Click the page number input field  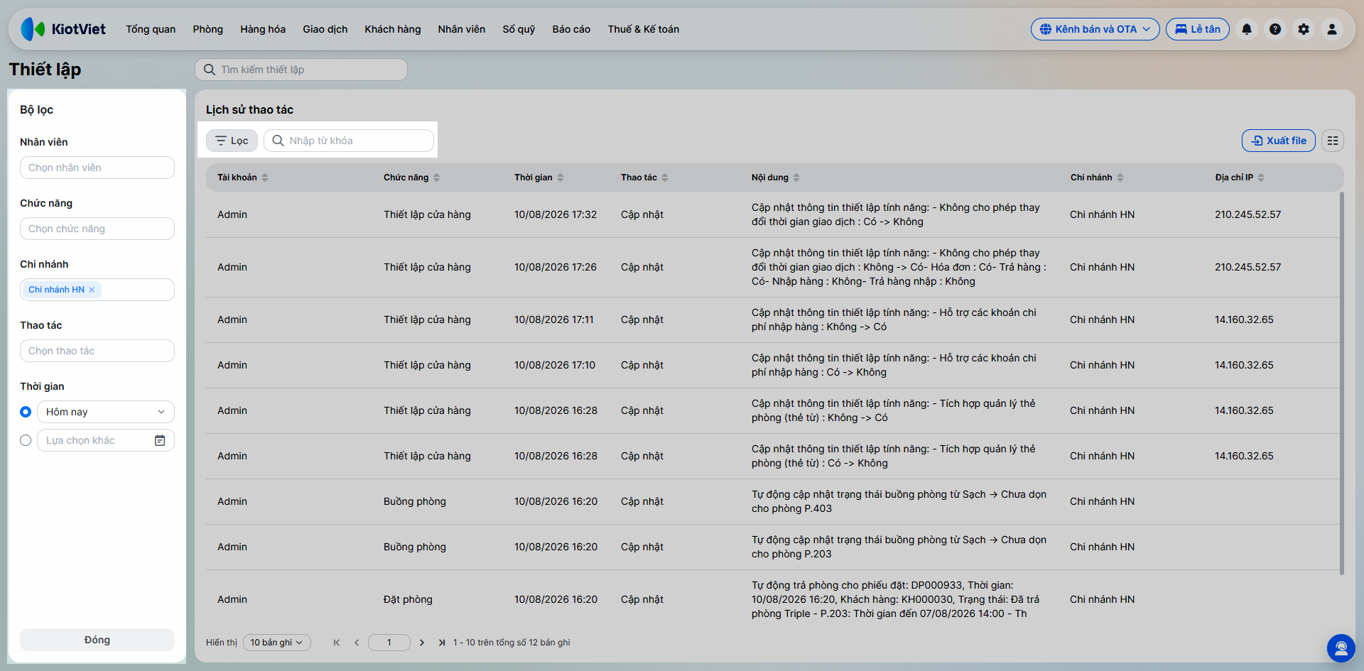click(x=389, y=643)
